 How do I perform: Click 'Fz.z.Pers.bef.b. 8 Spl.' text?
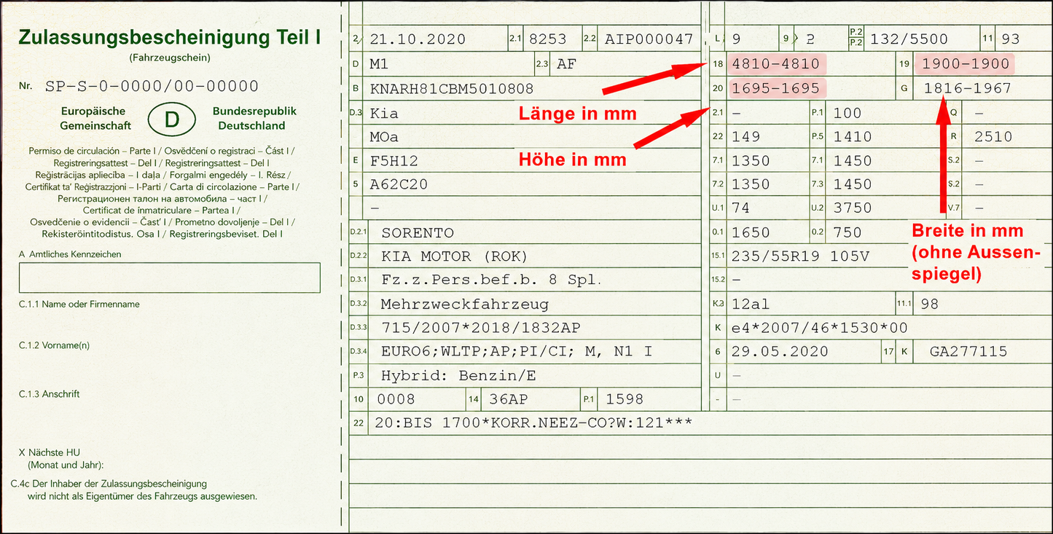pyautogui.click(x=493, y=280)
